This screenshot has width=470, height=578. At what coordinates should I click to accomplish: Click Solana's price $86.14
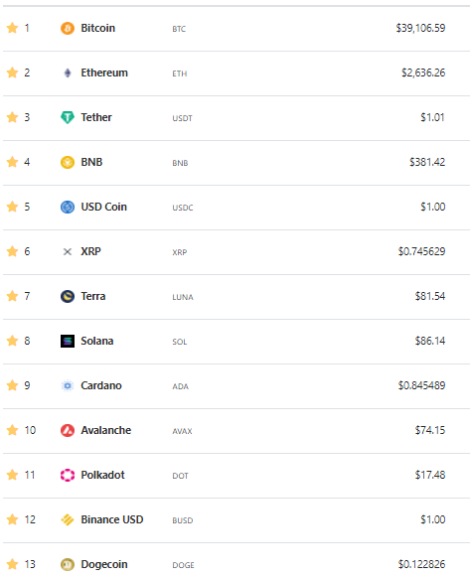430,341
